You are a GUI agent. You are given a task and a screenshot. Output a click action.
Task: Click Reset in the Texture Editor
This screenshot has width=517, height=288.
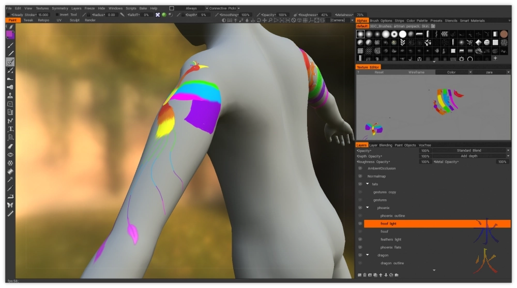coord(379,72)
